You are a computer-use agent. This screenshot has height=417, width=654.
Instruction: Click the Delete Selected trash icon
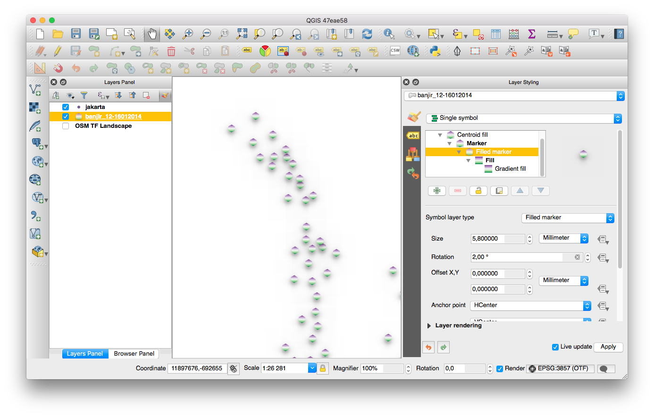[171, 51]
